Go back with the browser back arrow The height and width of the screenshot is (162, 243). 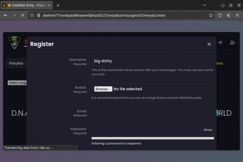point(6,15)
